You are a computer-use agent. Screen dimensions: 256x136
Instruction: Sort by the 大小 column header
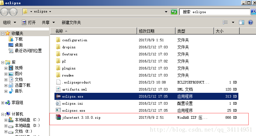[227, 31]
